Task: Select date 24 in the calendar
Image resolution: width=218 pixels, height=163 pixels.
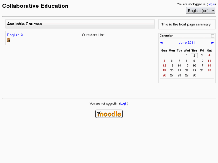Action: pyautogui.click(x=202, y=70)
